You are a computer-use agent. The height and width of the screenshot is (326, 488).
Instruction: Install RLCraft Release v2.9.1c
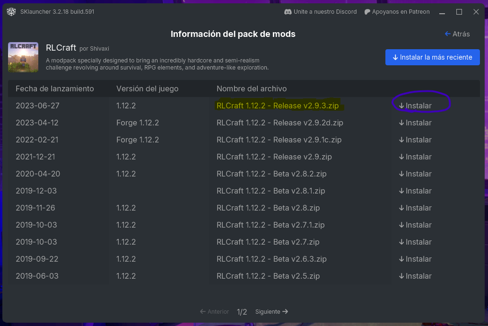[x=415, y=140]
